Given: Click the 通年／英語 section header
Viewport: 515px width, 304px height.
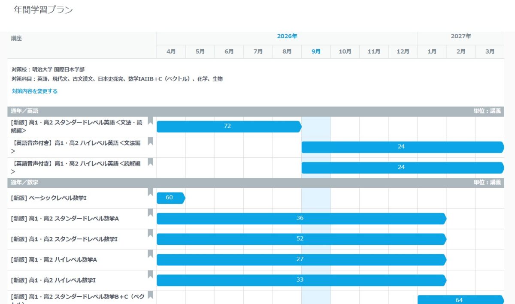Looking at the screenshot, I should (256, 111).
